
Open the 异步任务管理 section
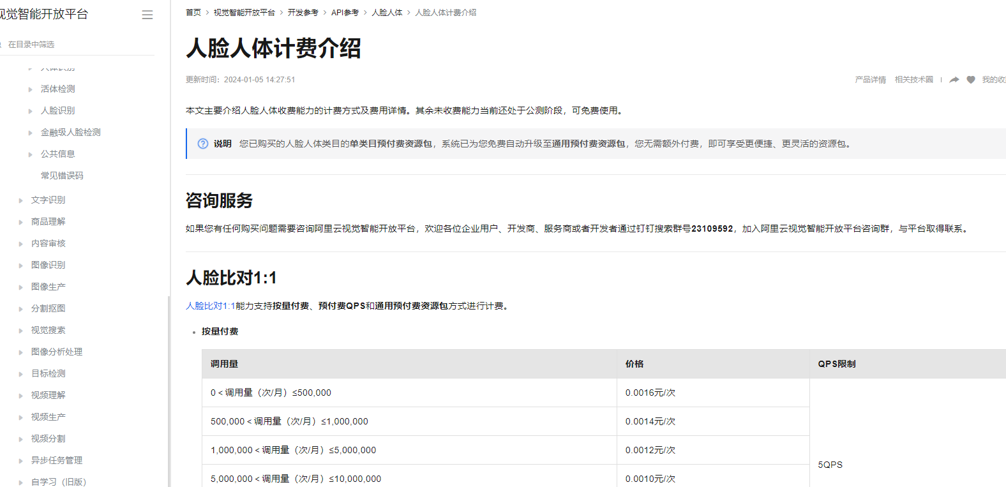57,460
